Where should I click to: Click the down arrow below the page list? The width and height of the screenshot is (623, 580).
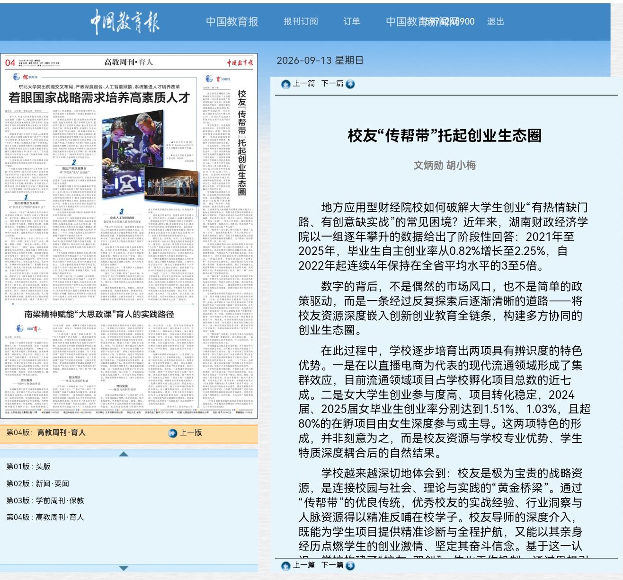124,568
